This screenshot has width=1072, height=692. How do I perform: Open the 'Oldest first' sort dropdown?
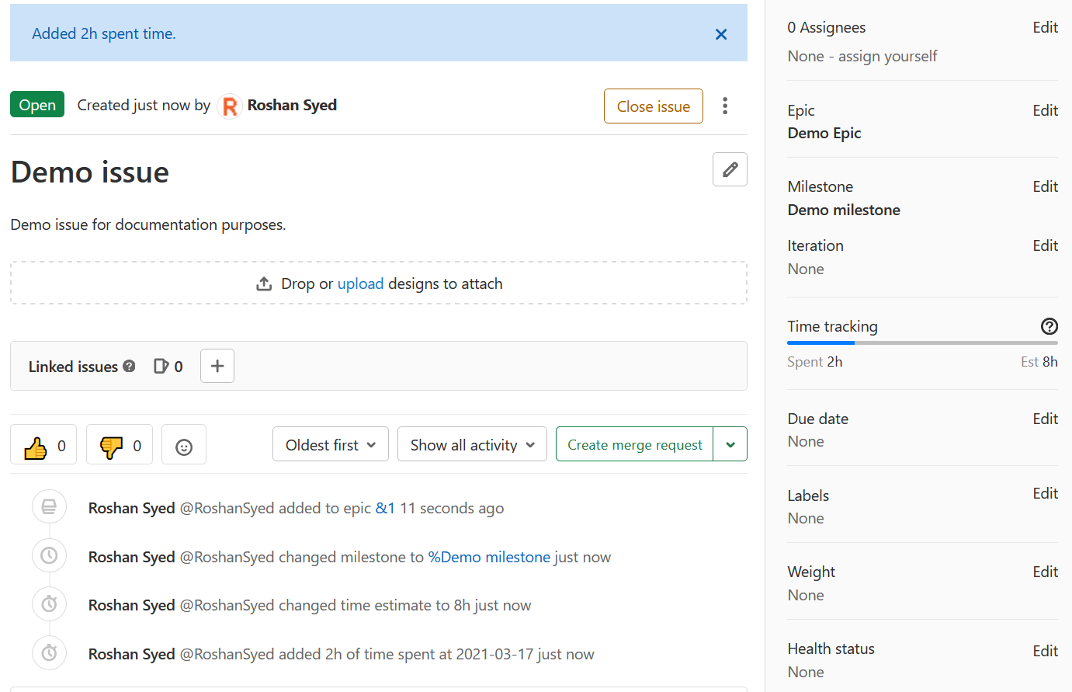point(330,445)
